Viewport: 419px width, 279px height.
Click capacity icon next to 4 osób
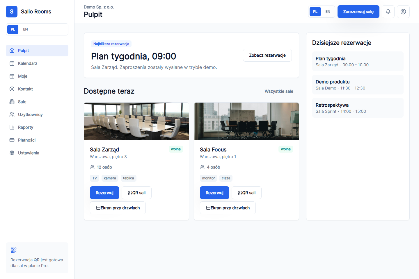click(x=202, y=167)
